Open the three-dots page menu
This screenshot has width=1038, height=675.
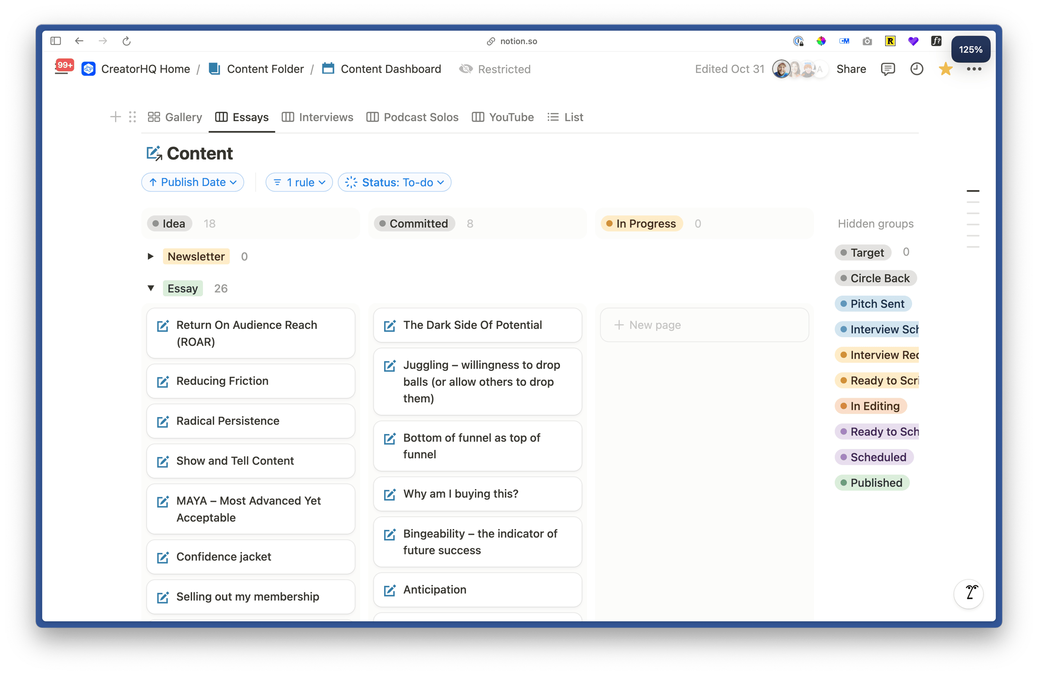pos(974,69)
